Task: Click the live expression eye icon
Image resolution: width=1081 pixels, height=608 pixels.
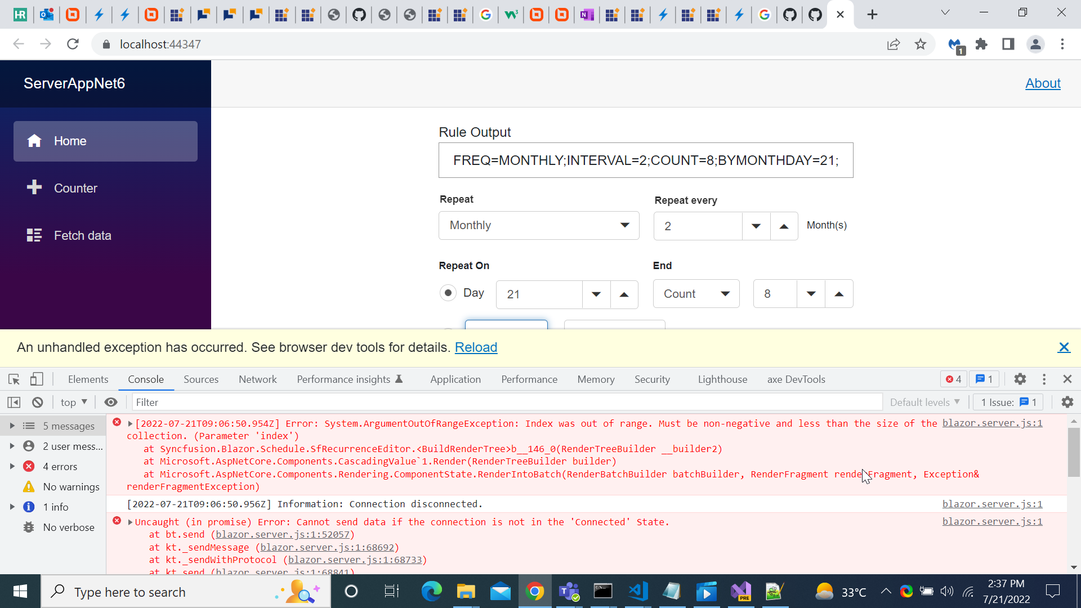Action: coord(111,403)
